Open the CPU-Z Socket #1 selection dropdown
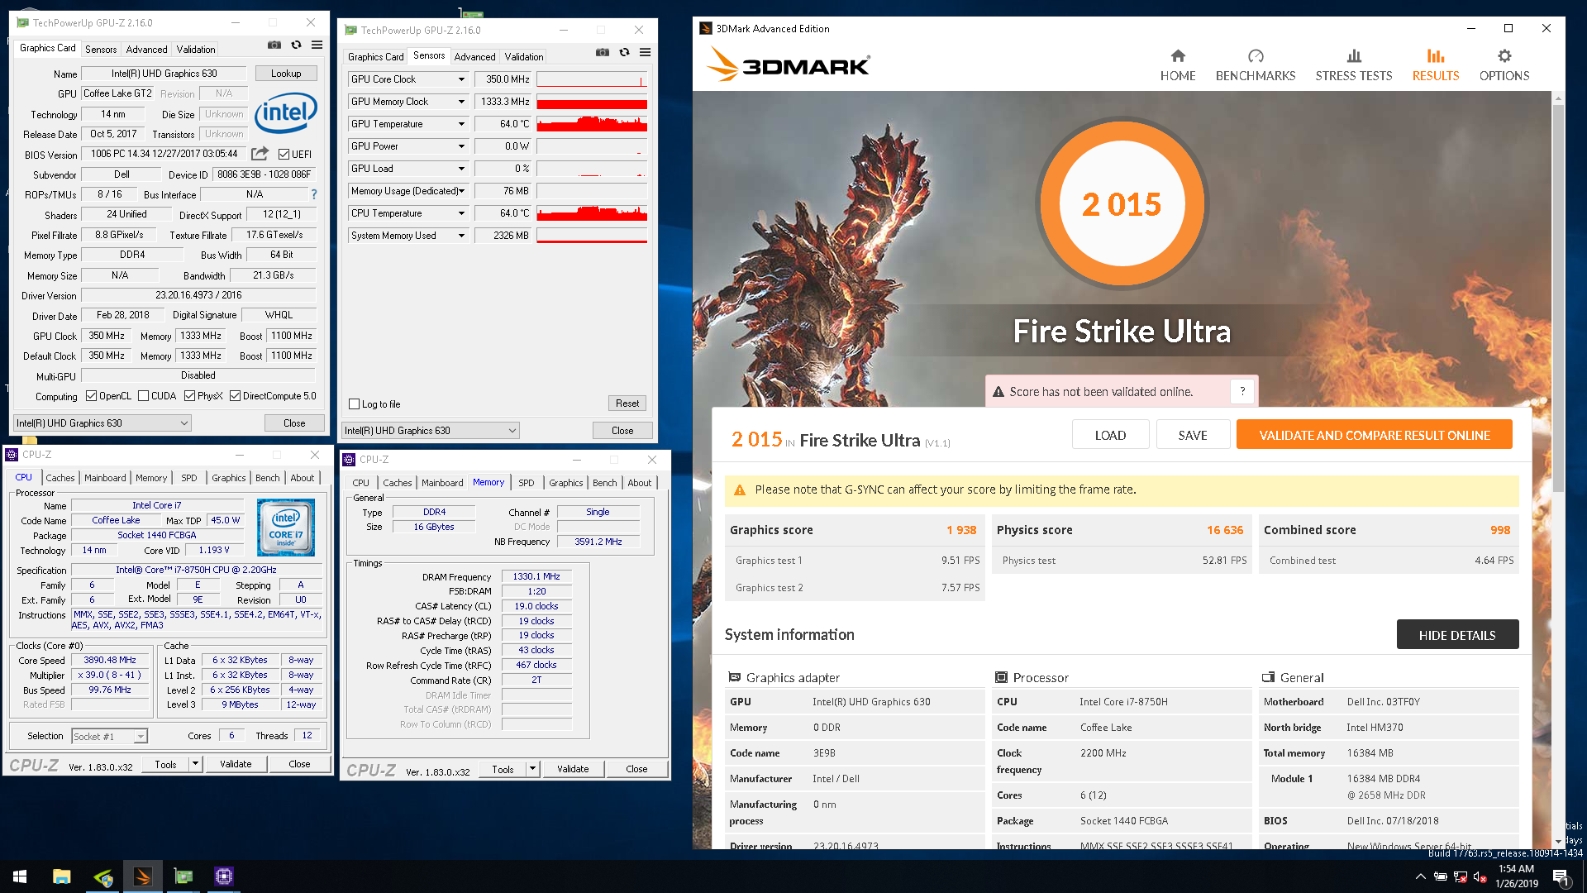Viewport: 1587px width, 893px height. tap(109, 736)
